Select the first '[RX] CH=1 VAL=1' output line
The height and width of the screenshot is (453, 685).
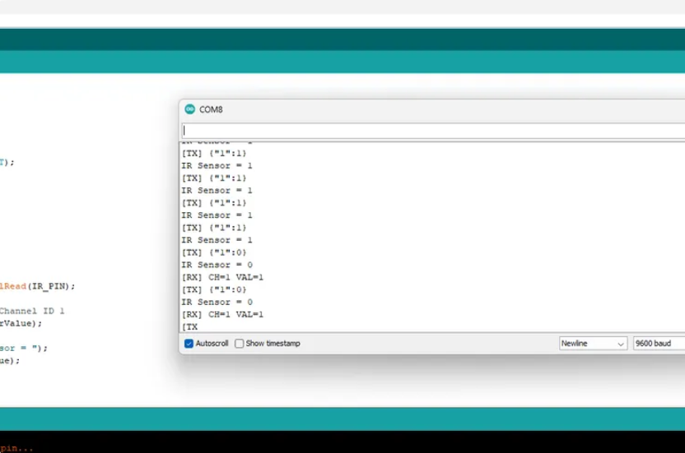pyautogui.click(x=222, y=277)
